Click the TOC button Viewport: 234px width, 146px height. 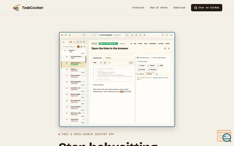[95, 63]
